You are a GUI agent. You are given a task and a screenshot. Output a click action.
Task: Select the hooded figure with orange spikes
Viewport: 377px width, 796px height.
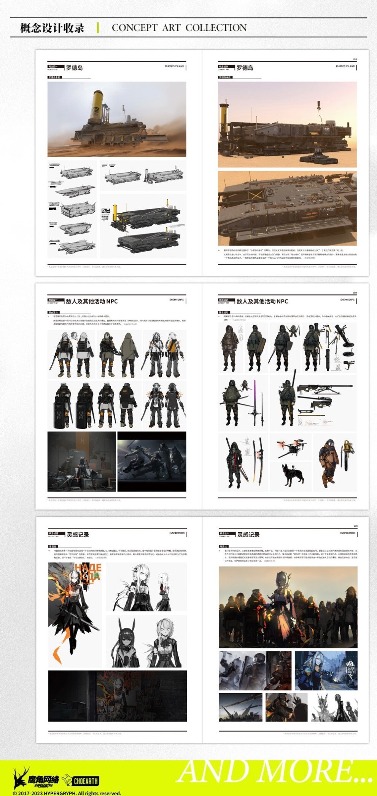164,405
